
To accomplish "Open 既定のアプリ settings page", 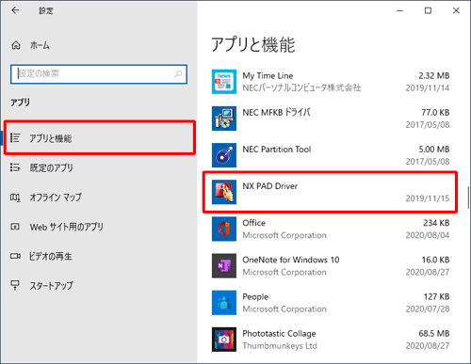I will click(x=51, y=167).
